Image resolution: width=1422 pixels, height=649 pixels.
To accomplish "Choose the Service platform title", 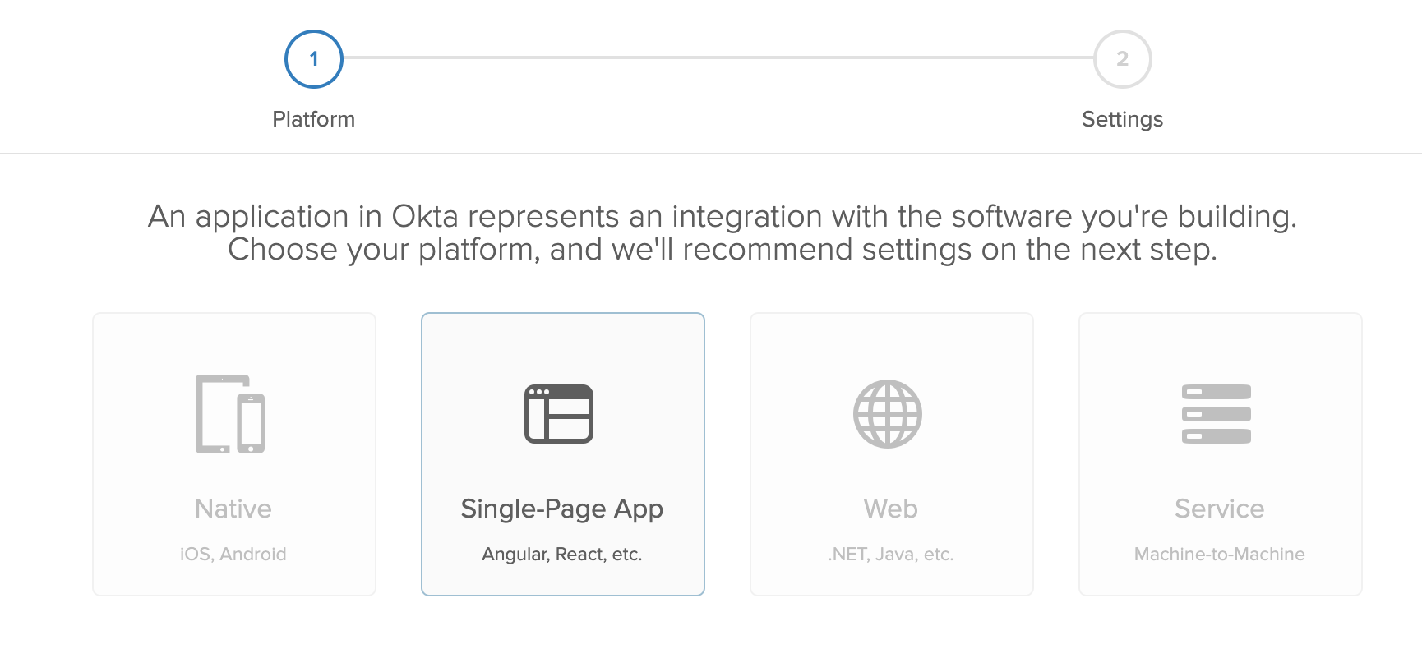I will pyautogui.click(x=1220, y=509).
